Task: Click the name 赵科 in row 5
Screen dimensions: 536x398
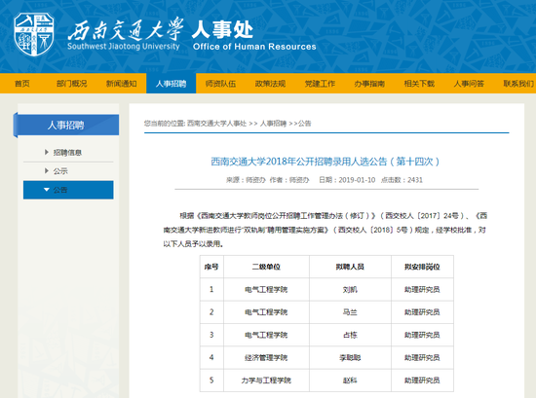Action: [350, 380]
